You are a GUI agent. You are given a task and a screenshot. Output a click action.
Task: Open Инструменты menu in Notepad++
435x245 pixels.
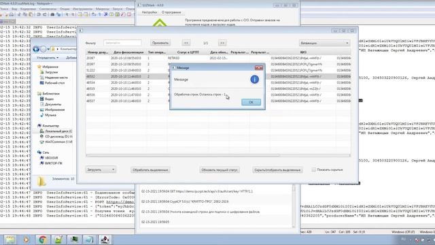pos(83,9)
